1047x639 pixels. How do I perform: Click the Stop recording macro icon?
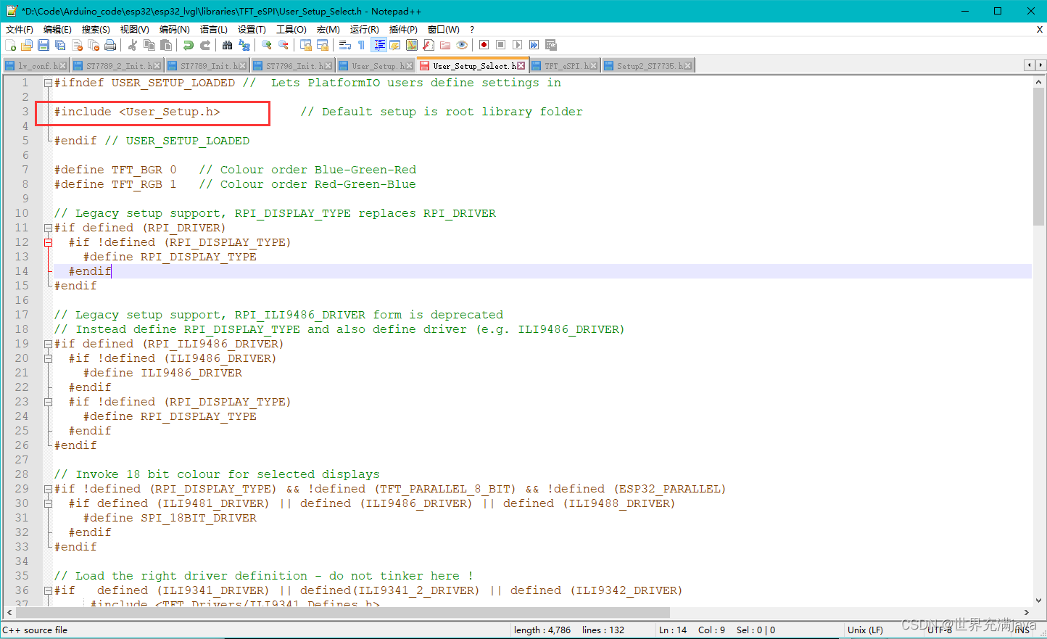click(500, 45)
